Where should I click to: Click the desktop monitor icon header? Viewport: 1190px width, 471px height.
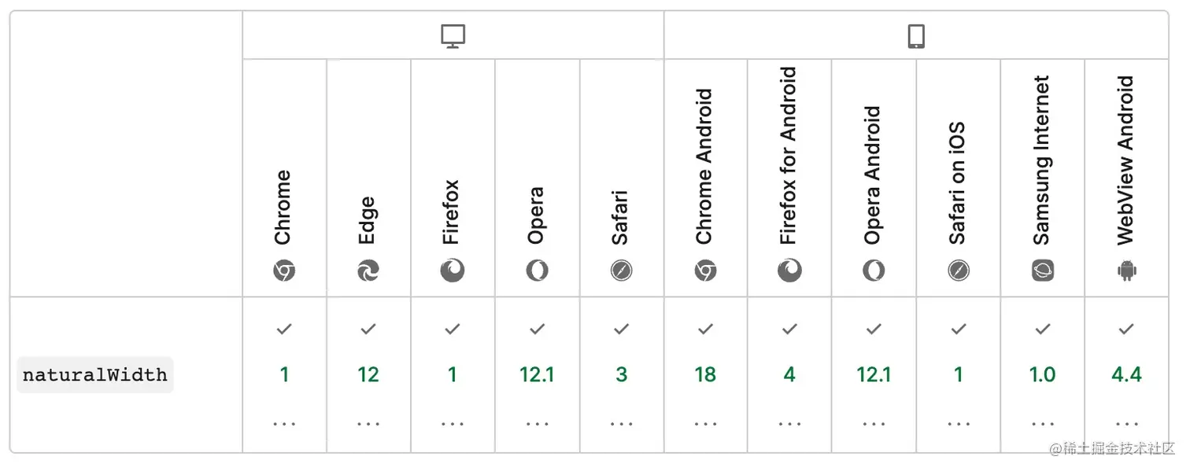tap(453, 36)
